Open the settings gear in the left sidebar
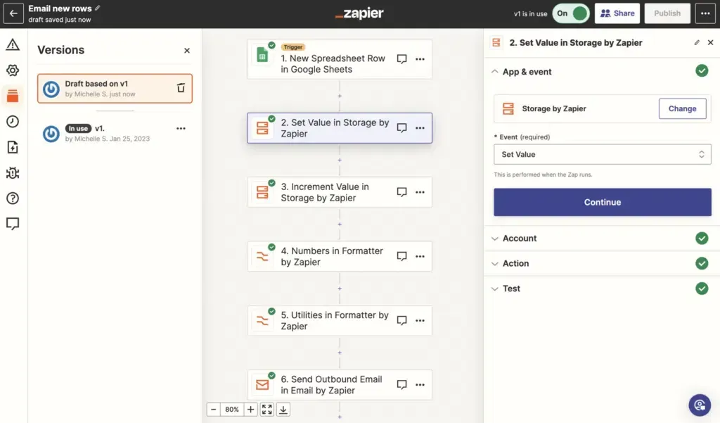The width and height of the screenshot is (720, 423). point(13,70)
